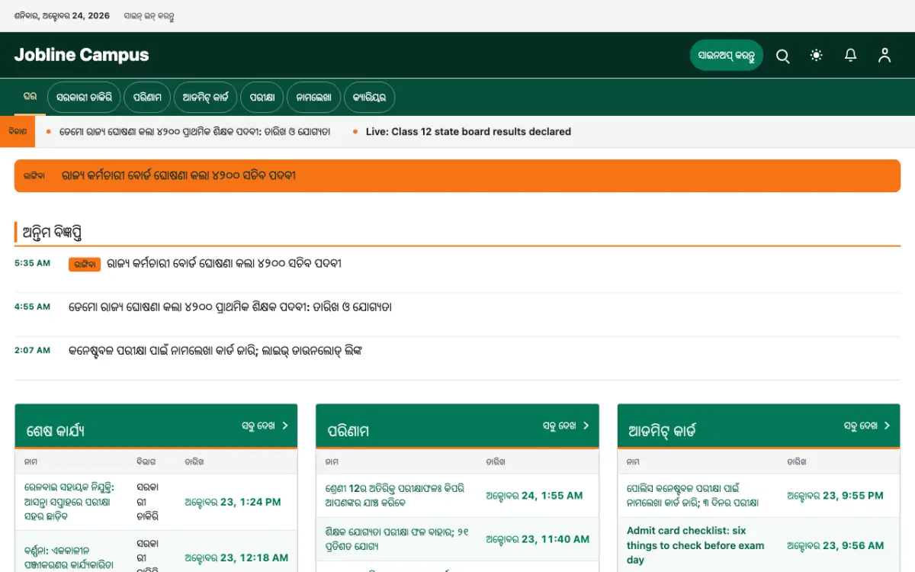This screenshot has width=915, height=572.
Task: Click the orange breaking banner headline
Action: tap(178, 175)
